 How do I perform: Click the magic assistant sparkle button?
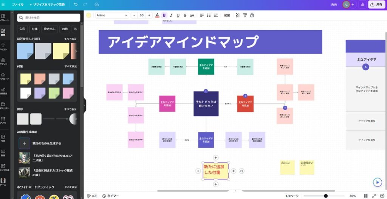click(x=377, y=182)
